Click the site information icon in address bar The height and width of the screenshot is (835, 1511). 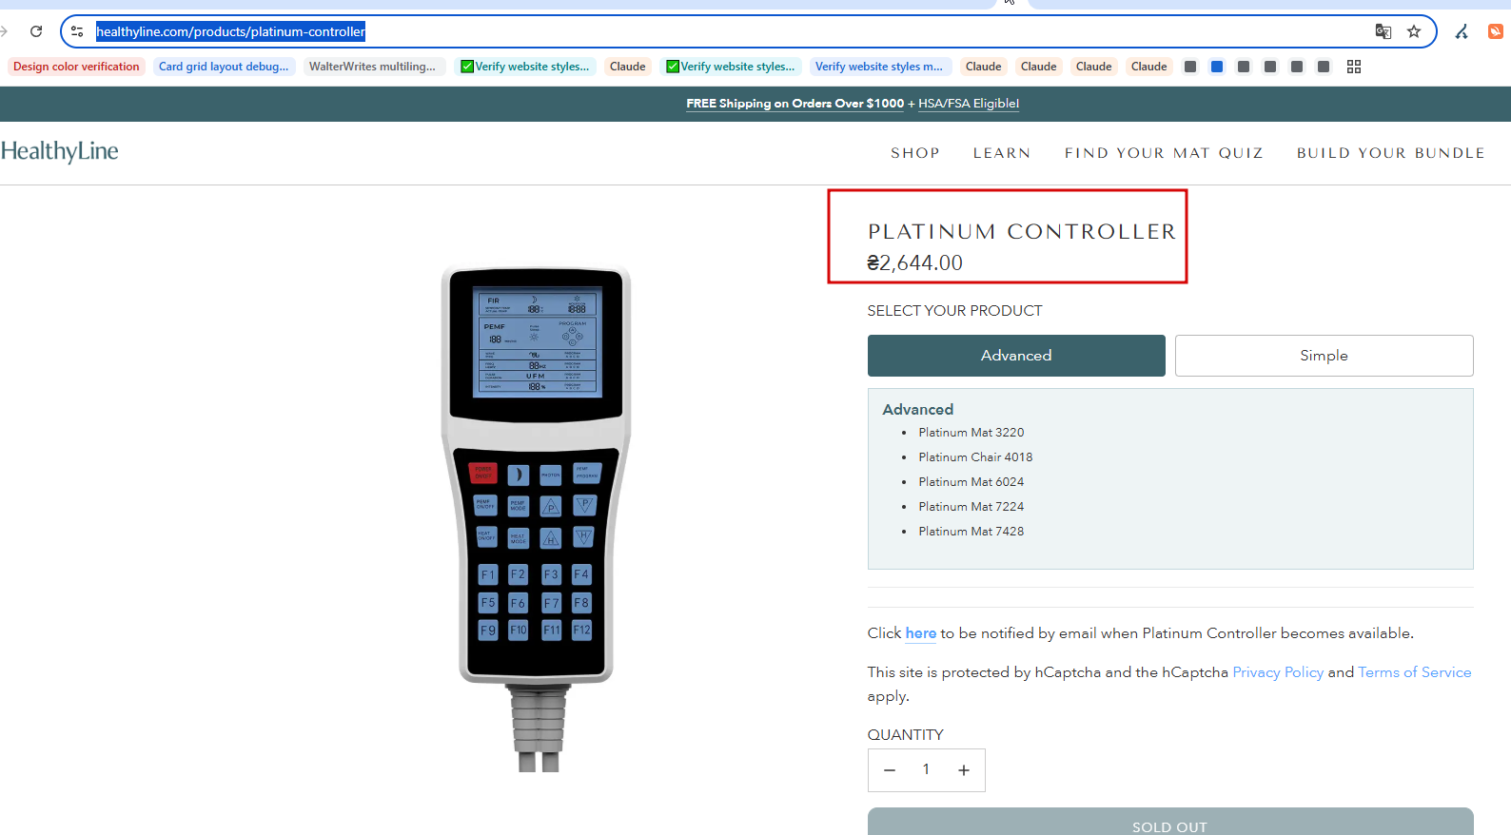click(77, 31)
